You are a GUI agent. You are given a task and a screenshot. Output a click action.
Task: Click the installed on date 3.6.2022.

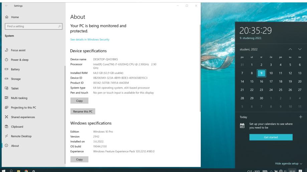[99, 141]
